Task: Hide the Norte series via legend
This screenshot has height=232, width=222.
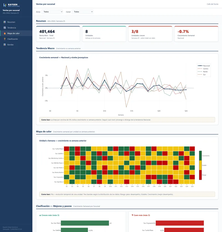Action: [x=203, y=72]
